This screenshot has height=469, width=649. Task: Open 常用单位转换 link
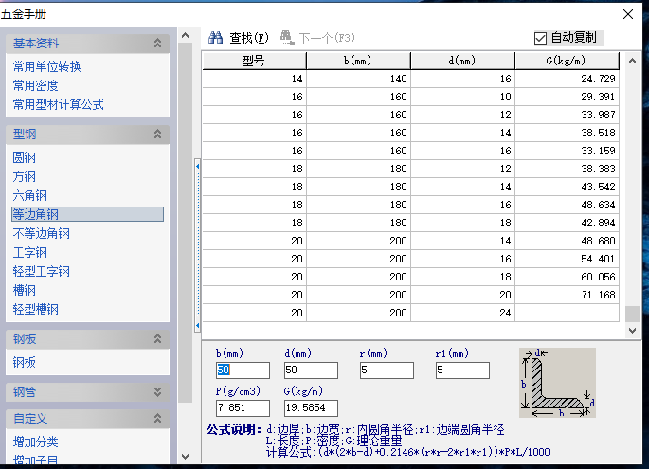coord(46,66)
